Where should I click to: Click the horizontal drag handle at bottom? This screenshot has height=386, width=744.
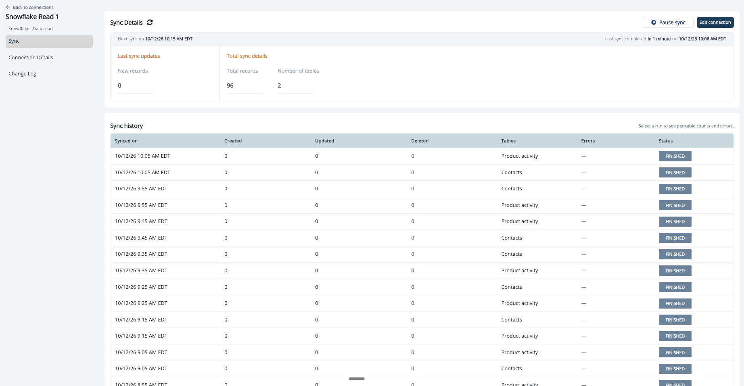(357, 379)
